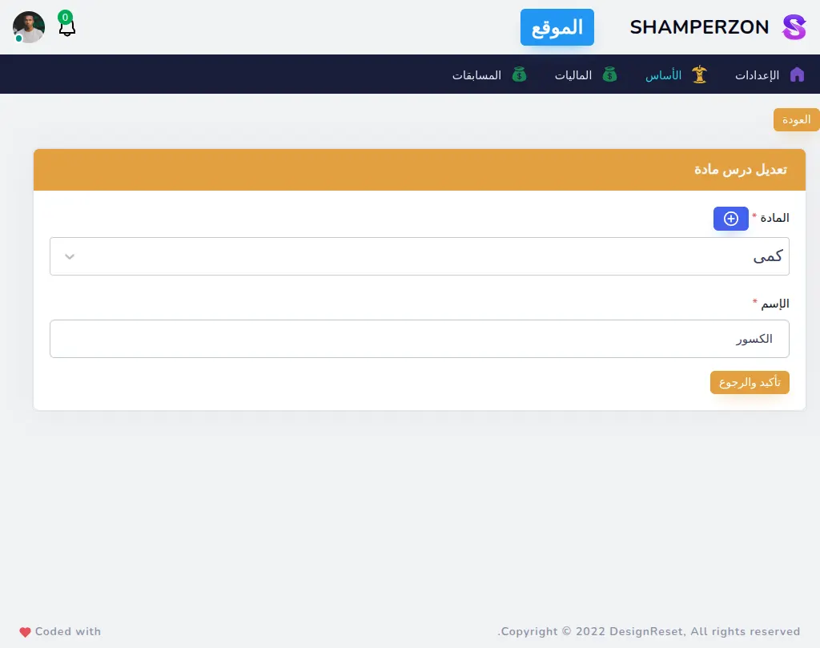Open the user profile avatar
820x648 pixels.
29,27
